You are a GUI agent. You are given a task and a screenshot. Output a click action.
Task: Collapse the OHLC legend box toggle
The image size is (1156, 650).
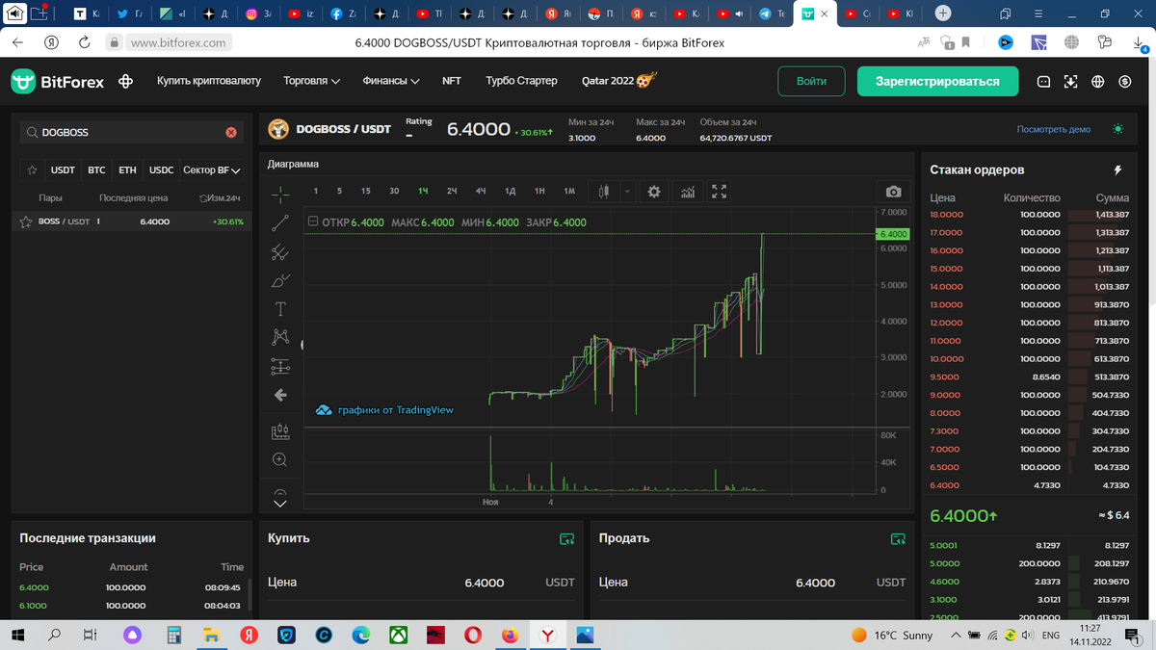click(313, 222)
